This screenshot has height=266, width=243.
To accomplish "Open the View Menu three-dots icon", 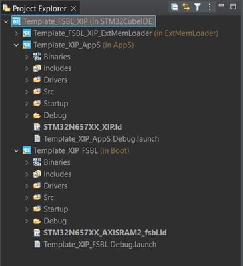I will (x=210, y=7).
